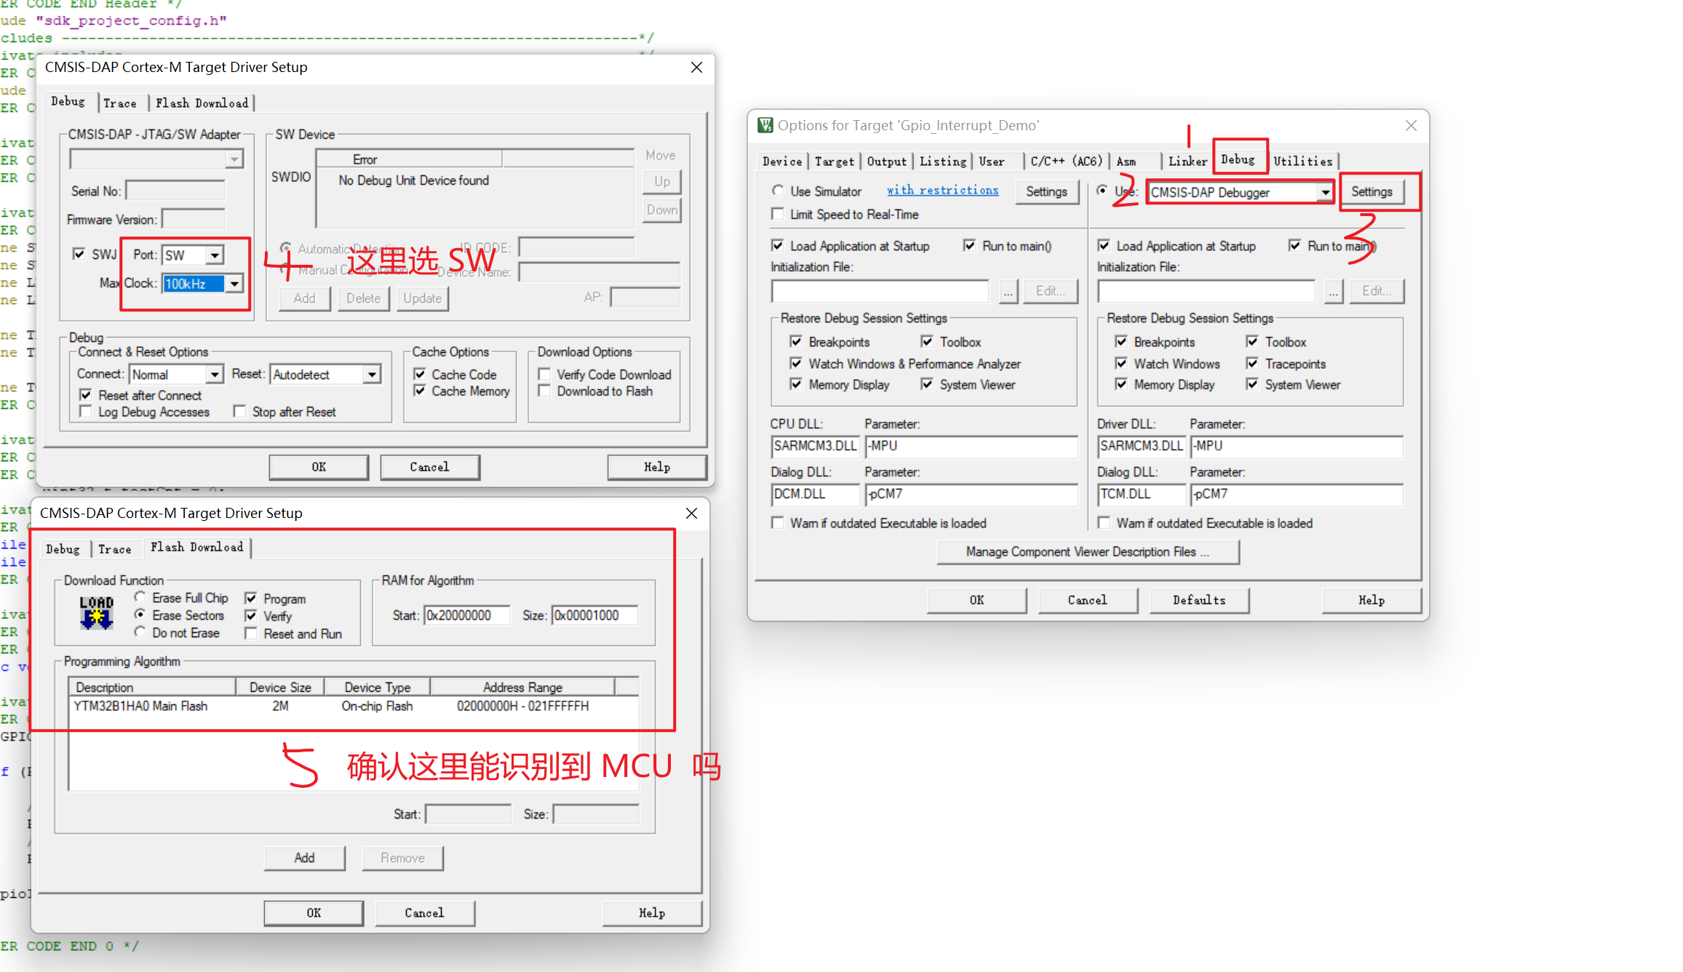Select the Use Simulator radio button
1683x972 pixels.
(x=778, y=191)
